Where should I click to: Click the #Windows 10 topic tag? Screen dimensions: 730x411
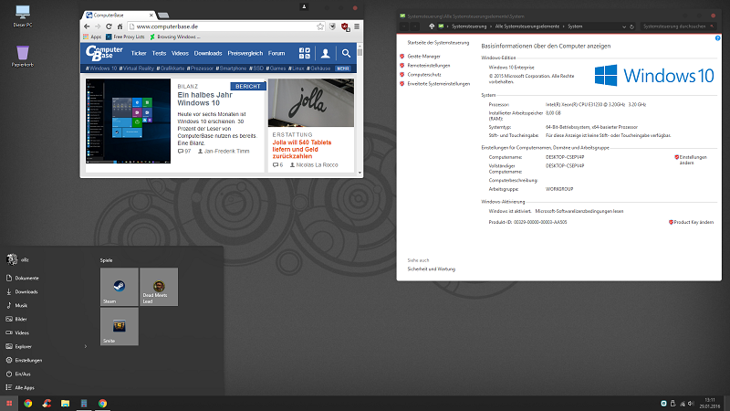(101, 68)
